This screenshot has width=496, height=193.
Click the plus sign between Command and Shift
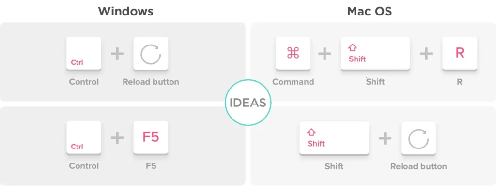point(325,54)
